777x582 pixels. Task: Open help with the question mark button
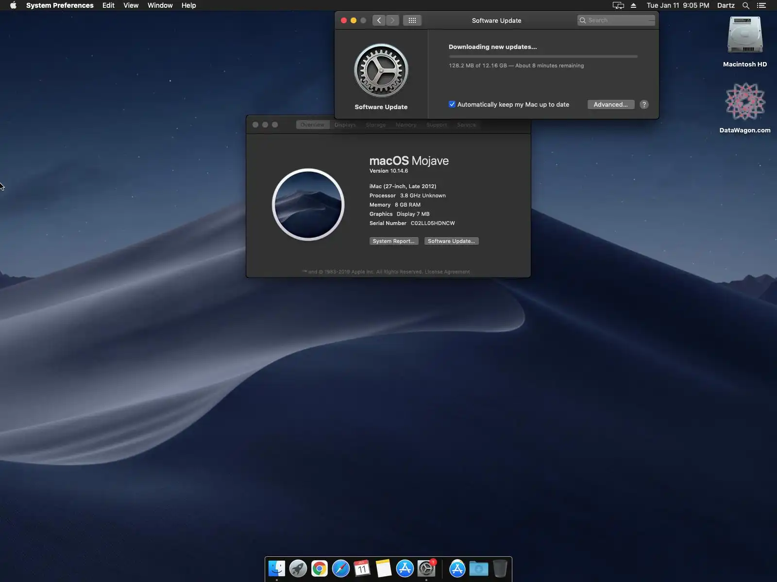(644, 104)
